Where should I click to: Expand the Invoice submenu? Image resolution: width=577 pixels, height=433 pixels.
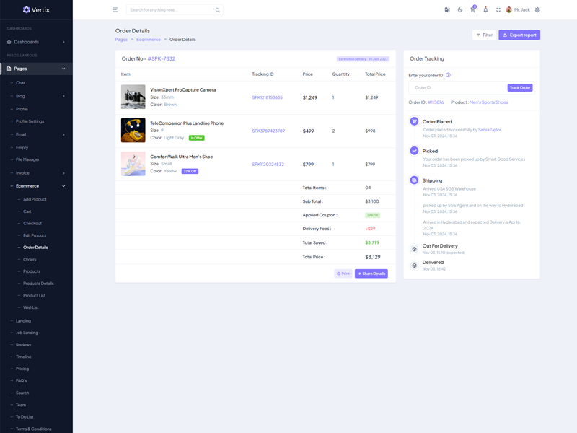point(36,173)
